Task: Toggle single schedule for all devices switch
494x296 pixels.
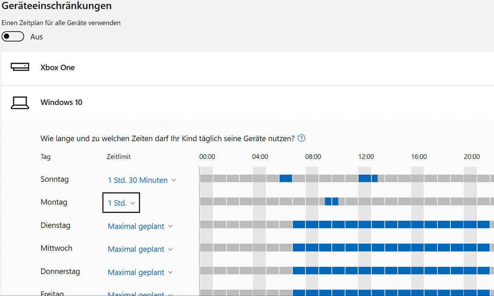Action: pos(13,37)
